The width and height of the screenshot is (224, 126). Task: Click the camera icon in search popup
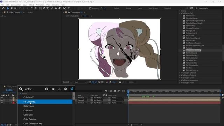[47, 89]
